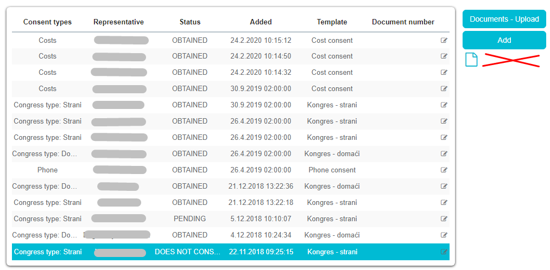
Task: Click the Document number column header
Action: [403, 22]
